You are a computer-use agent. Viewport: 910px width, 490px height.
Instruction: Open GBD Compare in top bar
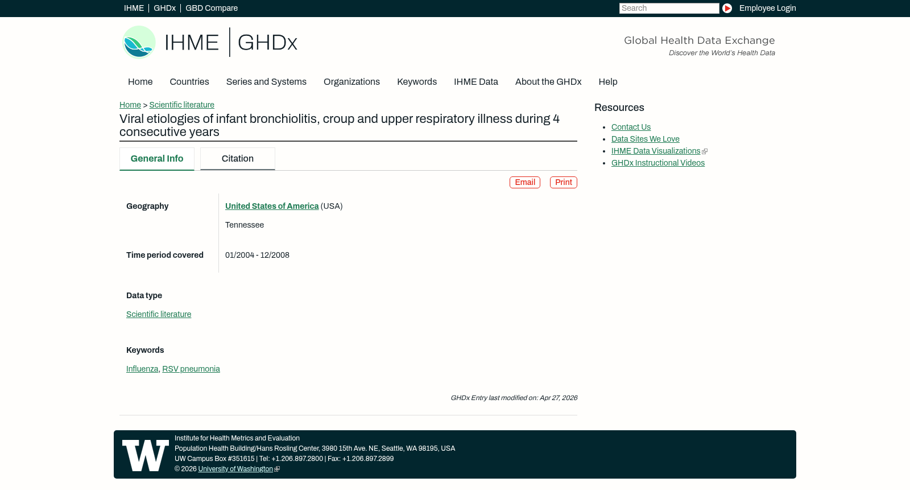pos(212,9)
